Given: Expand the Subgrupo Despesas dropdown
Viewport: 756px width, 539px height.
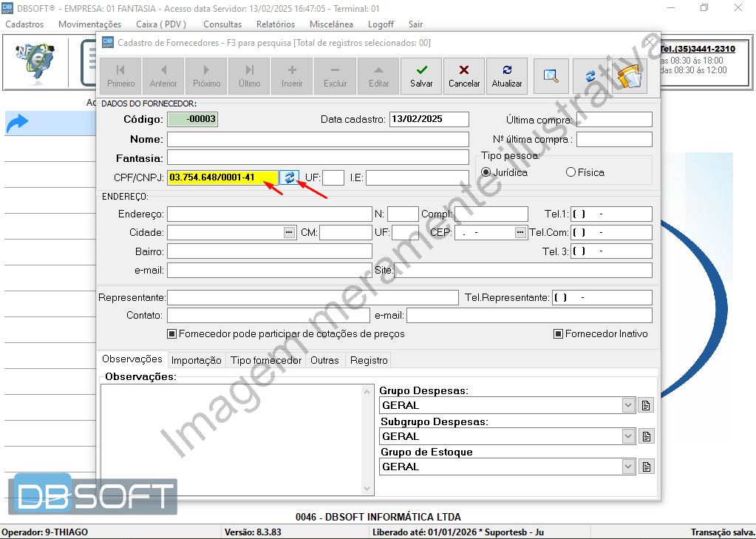Looking at the screenshot, I should (x=628, y=436).
